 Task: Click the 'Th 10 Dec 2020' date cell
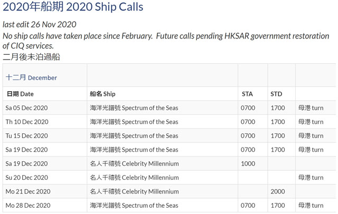[x=27, y=122]
